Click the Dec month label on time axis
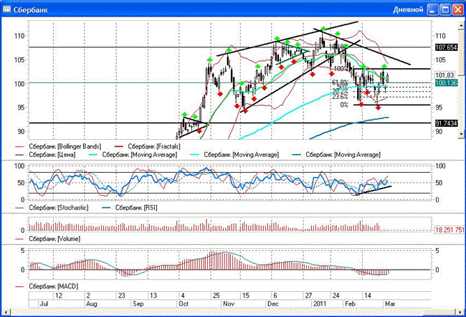This screenshot has width=466, height=317. 273,304
